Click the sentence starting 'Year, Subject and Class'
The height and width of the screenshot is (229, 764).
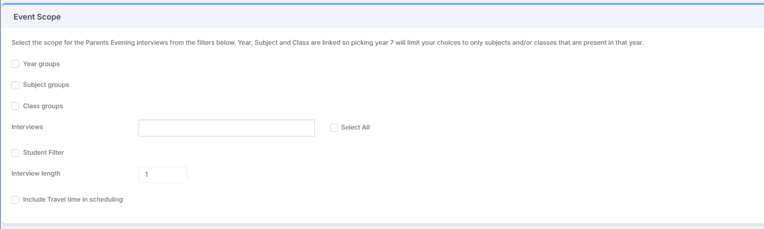coord(438,43)
